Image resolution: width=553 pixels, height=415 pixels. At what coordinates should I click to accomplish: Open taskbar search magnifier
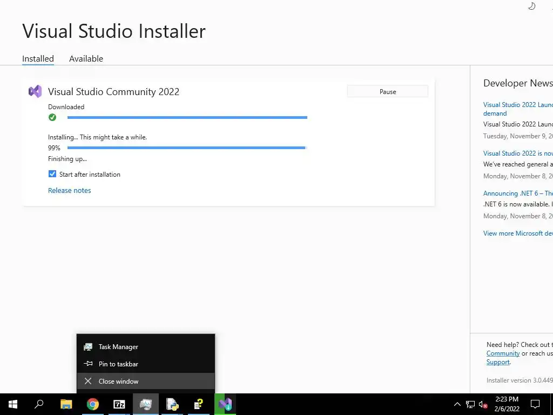click(39, 404)
